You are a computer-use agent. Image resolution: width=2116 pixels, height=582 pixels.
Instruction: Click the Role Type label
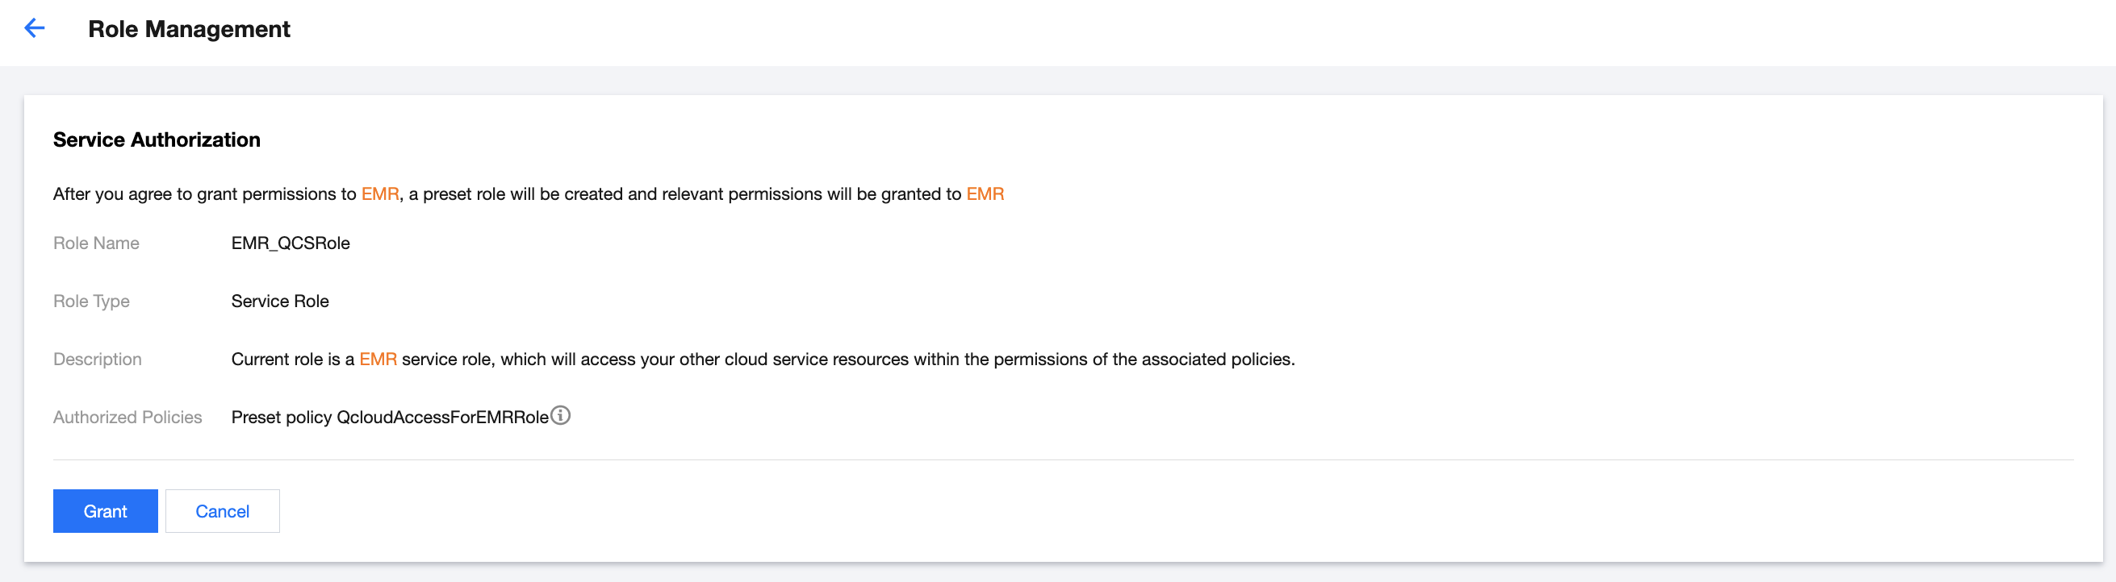tap(91, 301)
